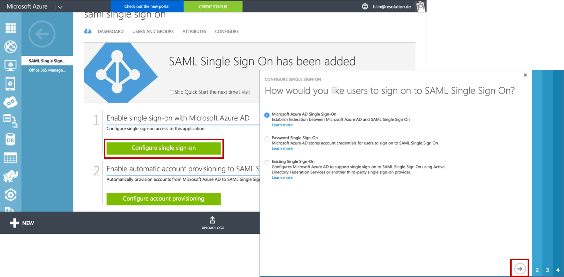The width and height of the screenshot is (564, 277).
Task: Toggle Skip Quick Start checkbox
Action: (171, 92)
